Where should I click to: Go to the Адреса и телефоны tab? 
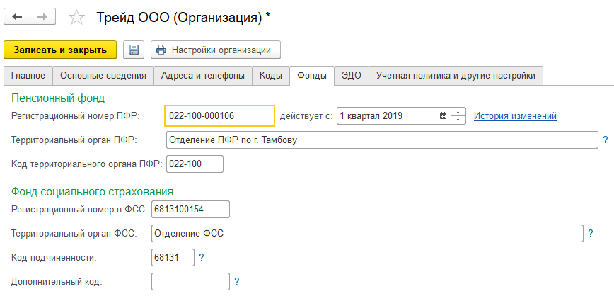(203, 75)
